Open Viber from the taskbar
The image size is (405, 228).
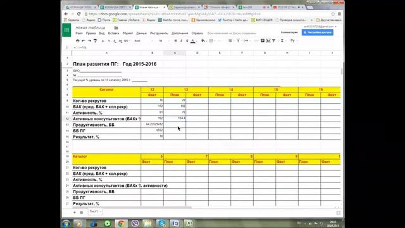click(135, 224)
